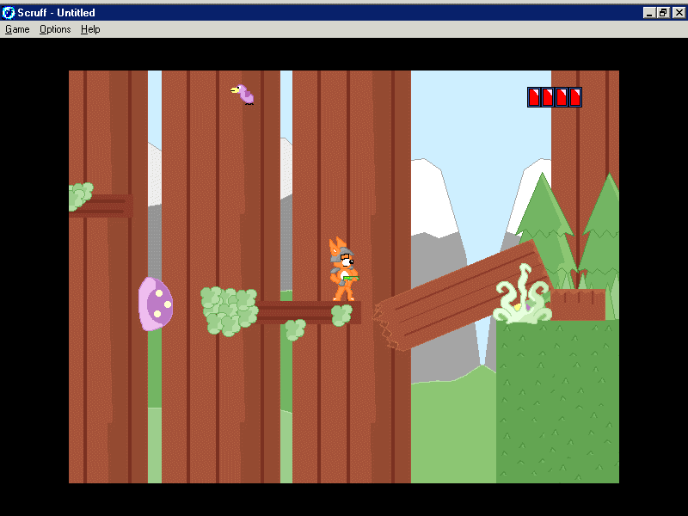Minimize the Scruff game window
Viewport: 688px width, 516px height.
649,12
